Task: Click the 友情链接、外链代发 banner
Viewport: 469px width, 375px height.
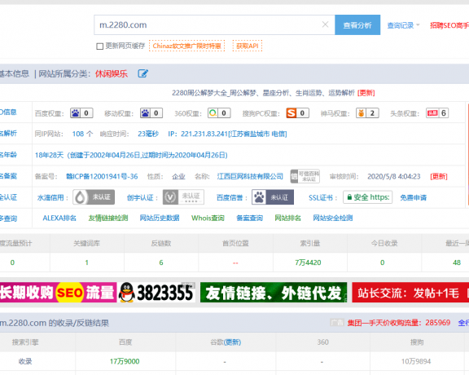Action: (274, 293)
